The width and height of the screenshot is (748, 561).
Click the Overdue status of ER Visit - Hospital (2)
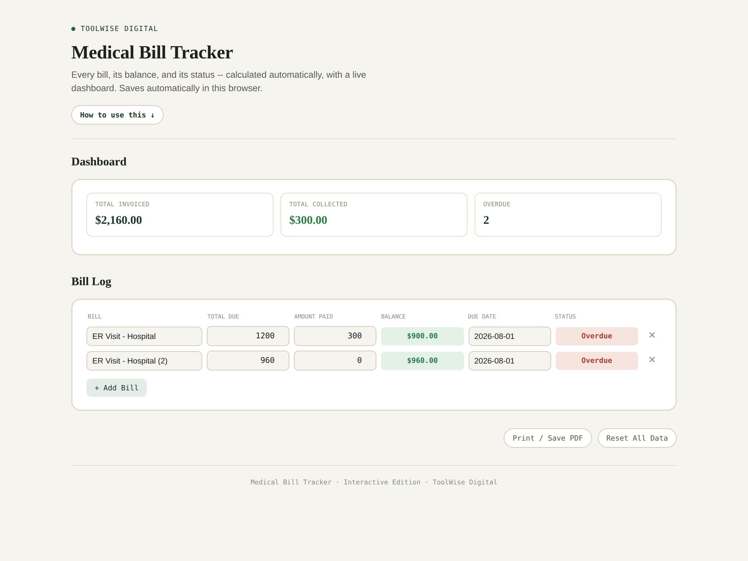pyautogui.click(x=597, y=361)
